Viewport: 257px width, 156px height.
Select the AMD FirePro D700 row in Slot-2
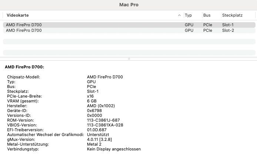tap(129, 30)
